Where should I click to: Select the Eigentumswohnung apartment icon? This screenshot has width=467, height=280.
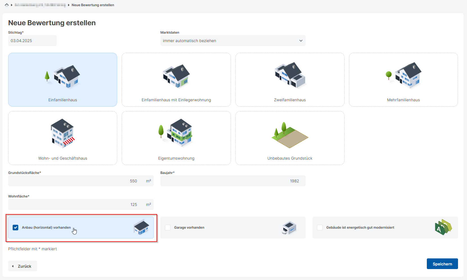[x=176, y=133]
